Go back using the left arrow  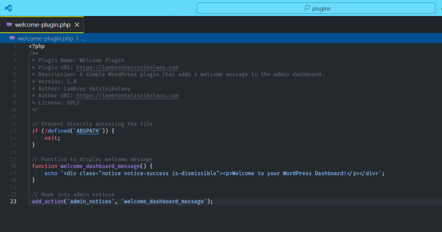tap(175, 8)
